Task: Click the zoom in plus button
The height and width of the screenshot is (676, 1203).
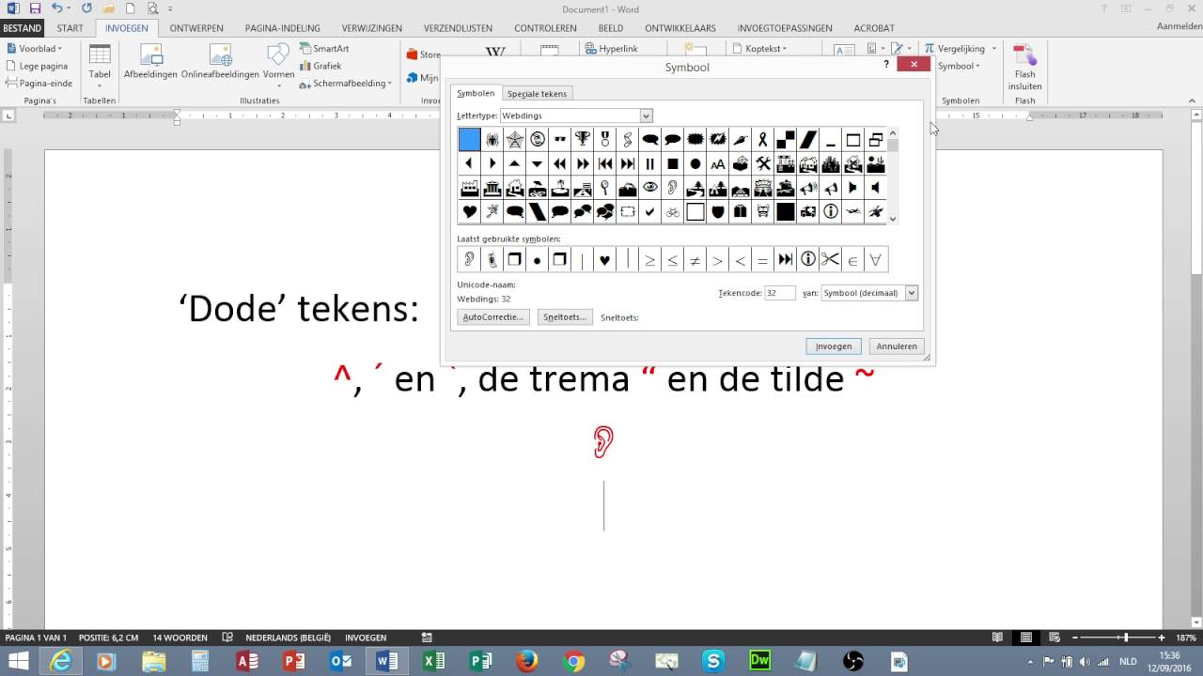Action: pos(1162,638)
